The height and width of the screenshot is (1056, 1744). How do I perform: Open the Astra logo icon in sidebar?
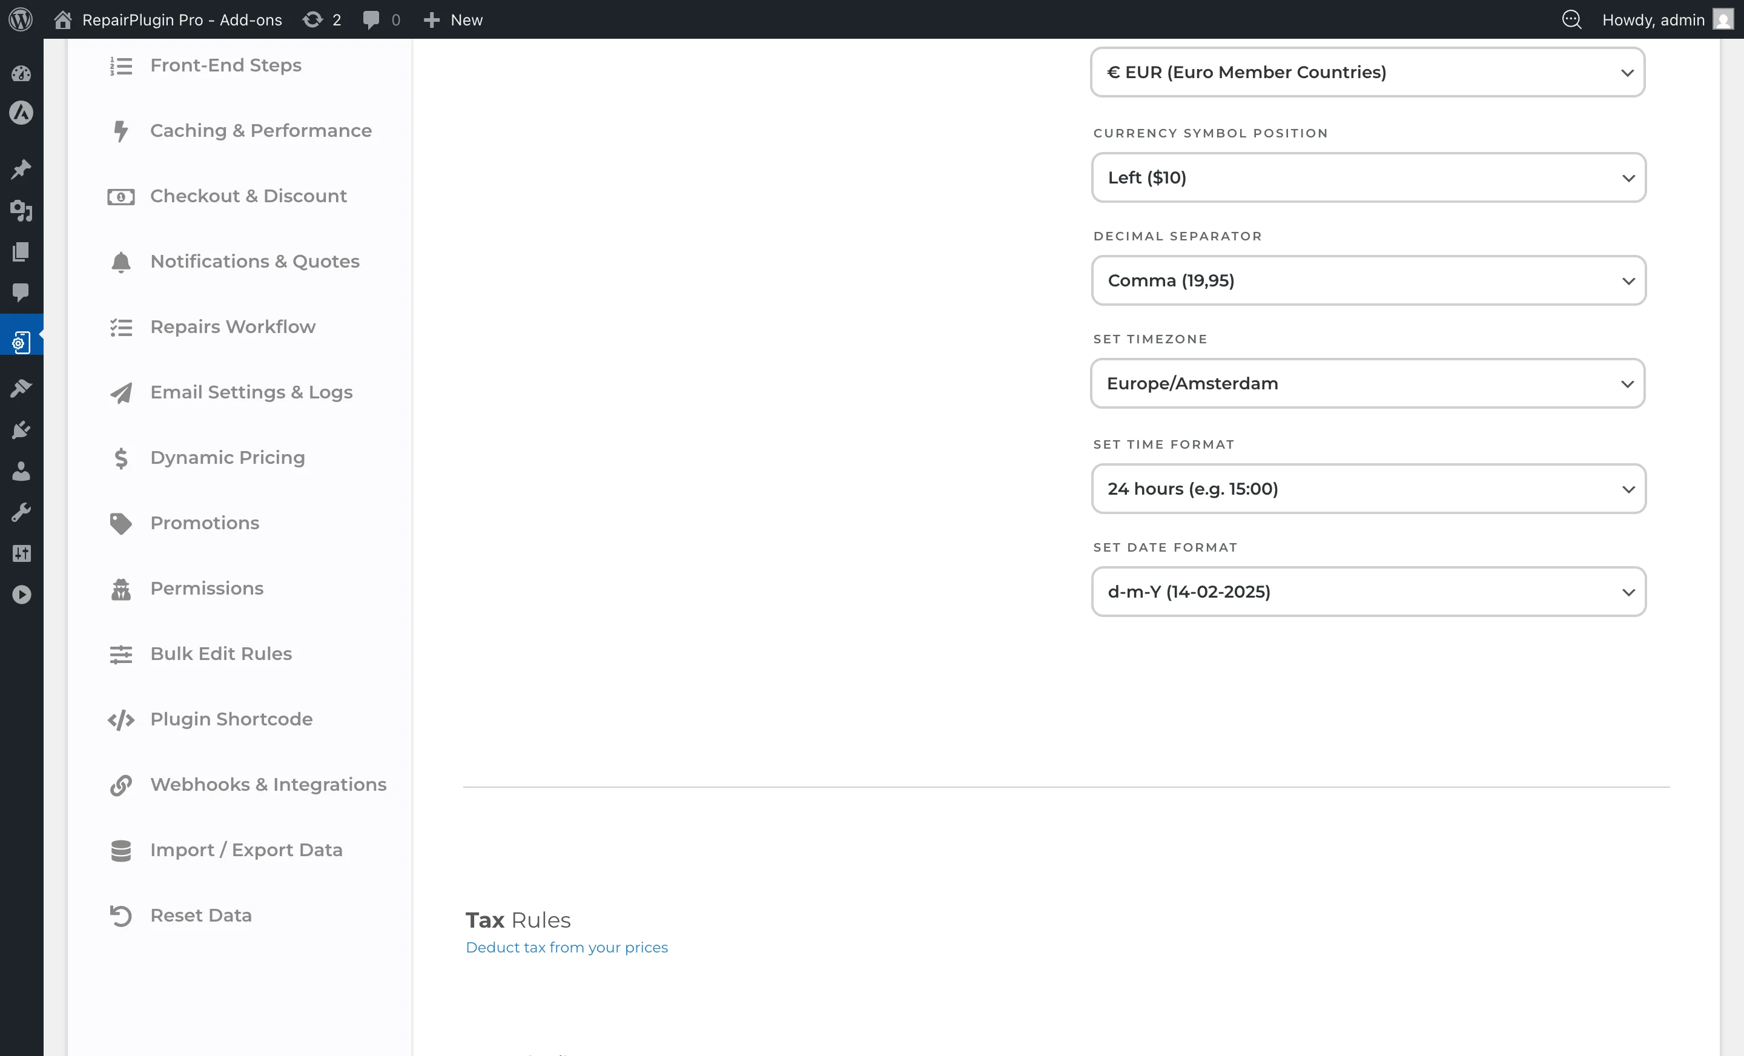coord(21,113)
